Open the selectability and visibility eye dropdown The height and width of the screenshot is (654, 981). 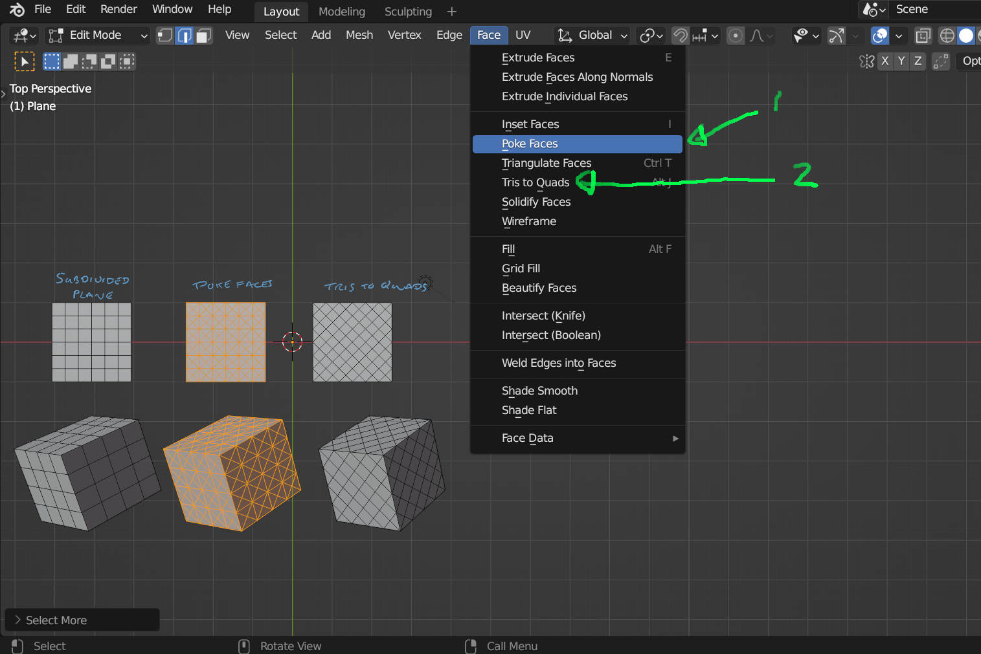(806, 35)
